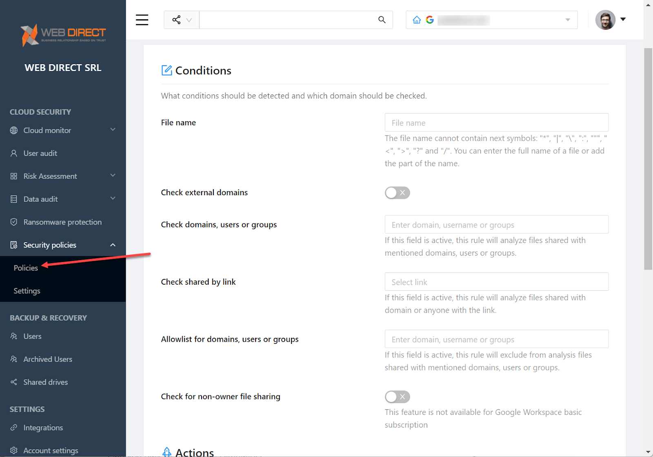Click the Integrations sidebar icon
The image size is (653, 457).
[x=14, y=428]
